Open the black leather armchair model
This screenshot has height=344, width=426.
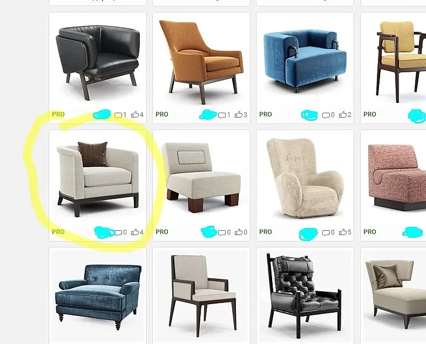click(98, 62)
